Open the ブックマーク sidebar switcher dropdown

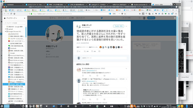click(11, 18)
